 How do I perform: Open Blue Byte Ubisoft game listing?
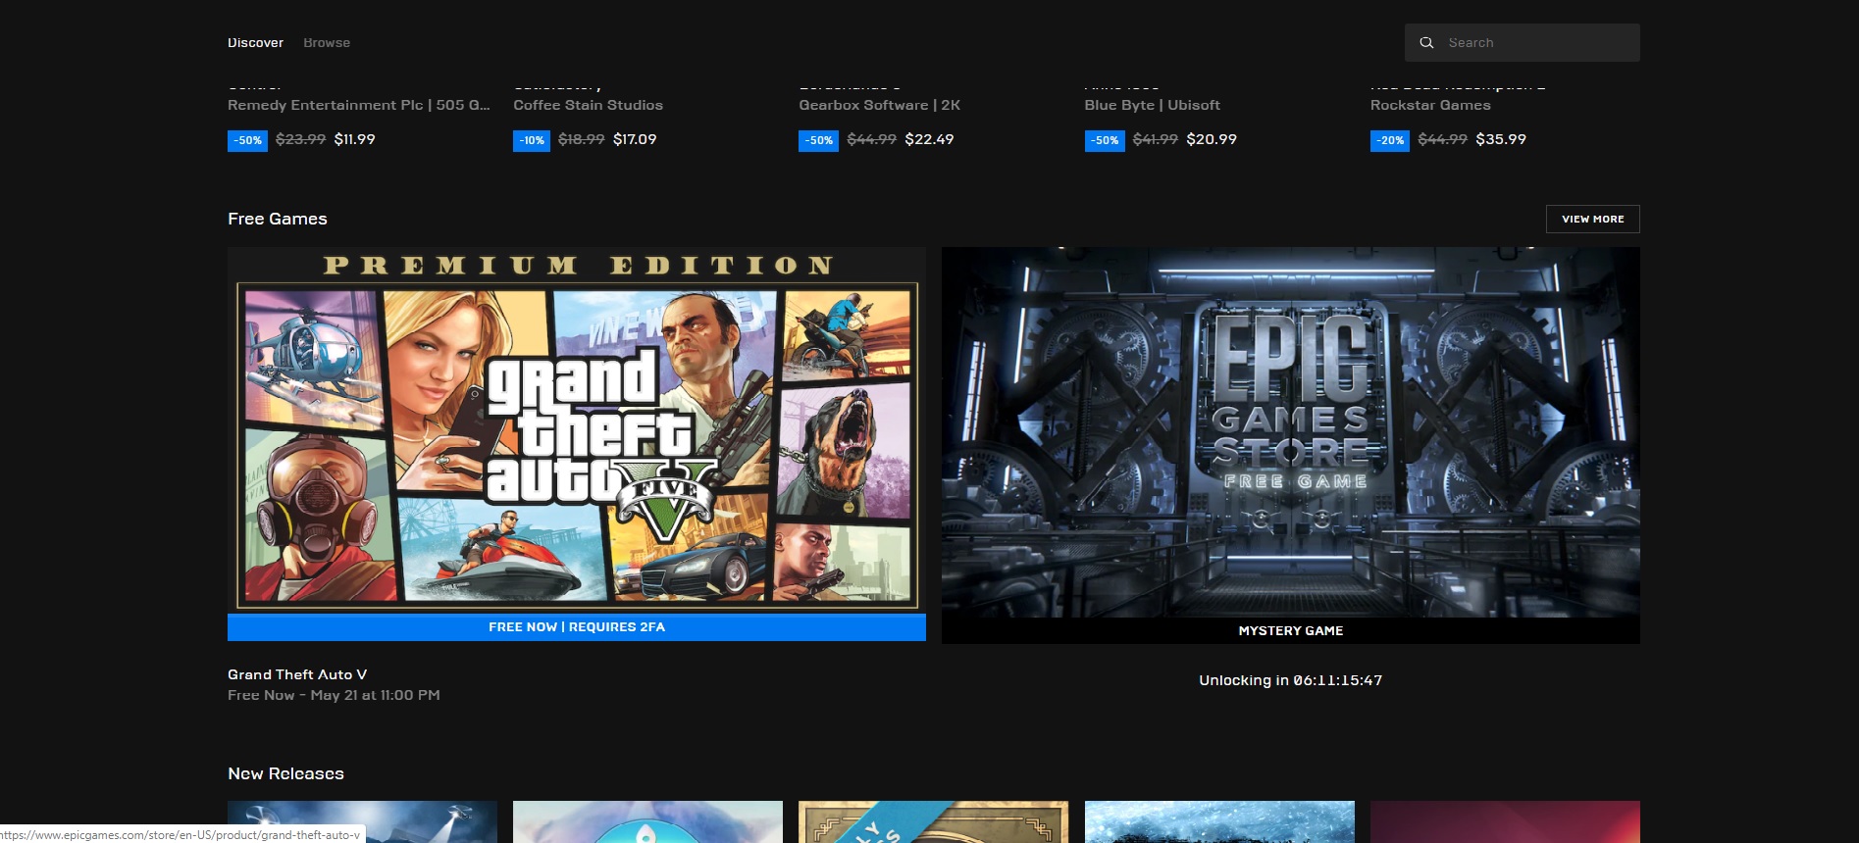click(1152, 105)
